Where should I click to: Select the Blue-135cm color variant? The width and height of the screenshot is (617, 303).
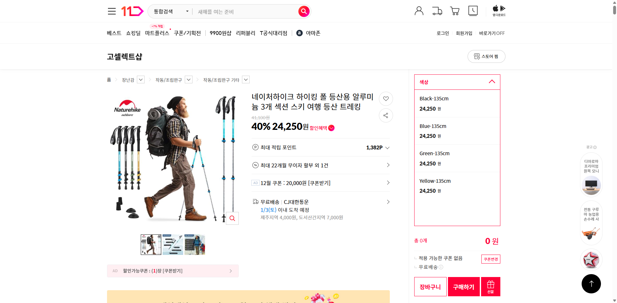point(457,130)
